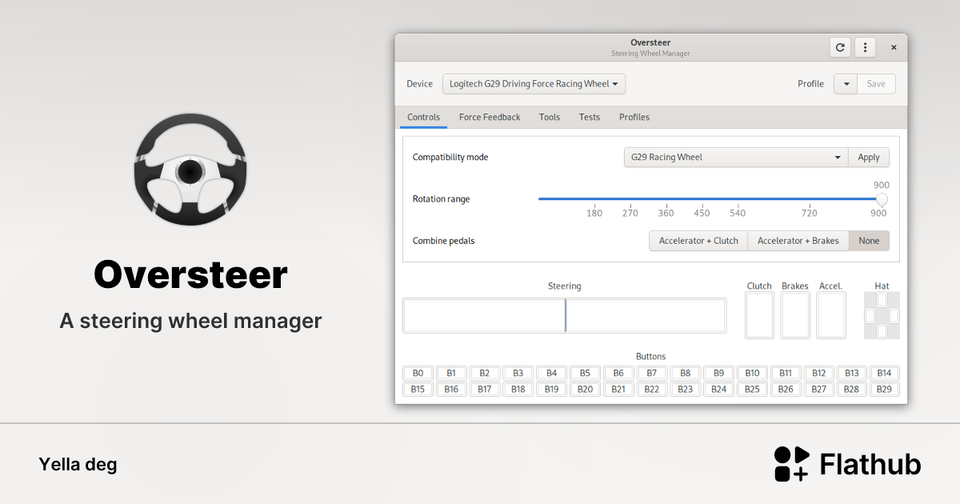Switch to the Force Feedback tab

(490, 118)
